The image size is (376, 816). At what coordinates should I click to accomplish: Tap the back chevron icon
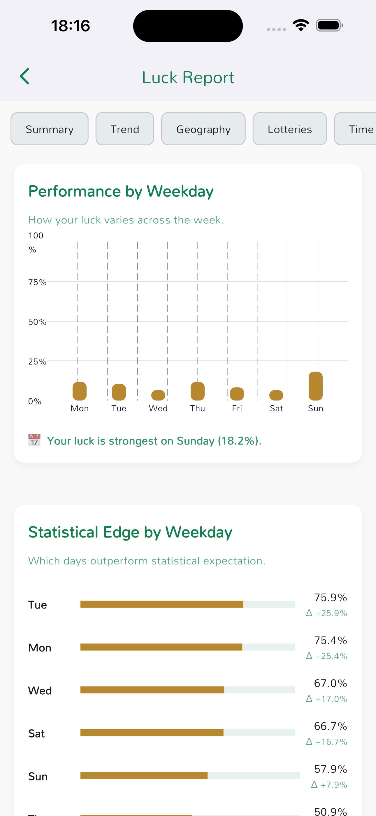25,76
